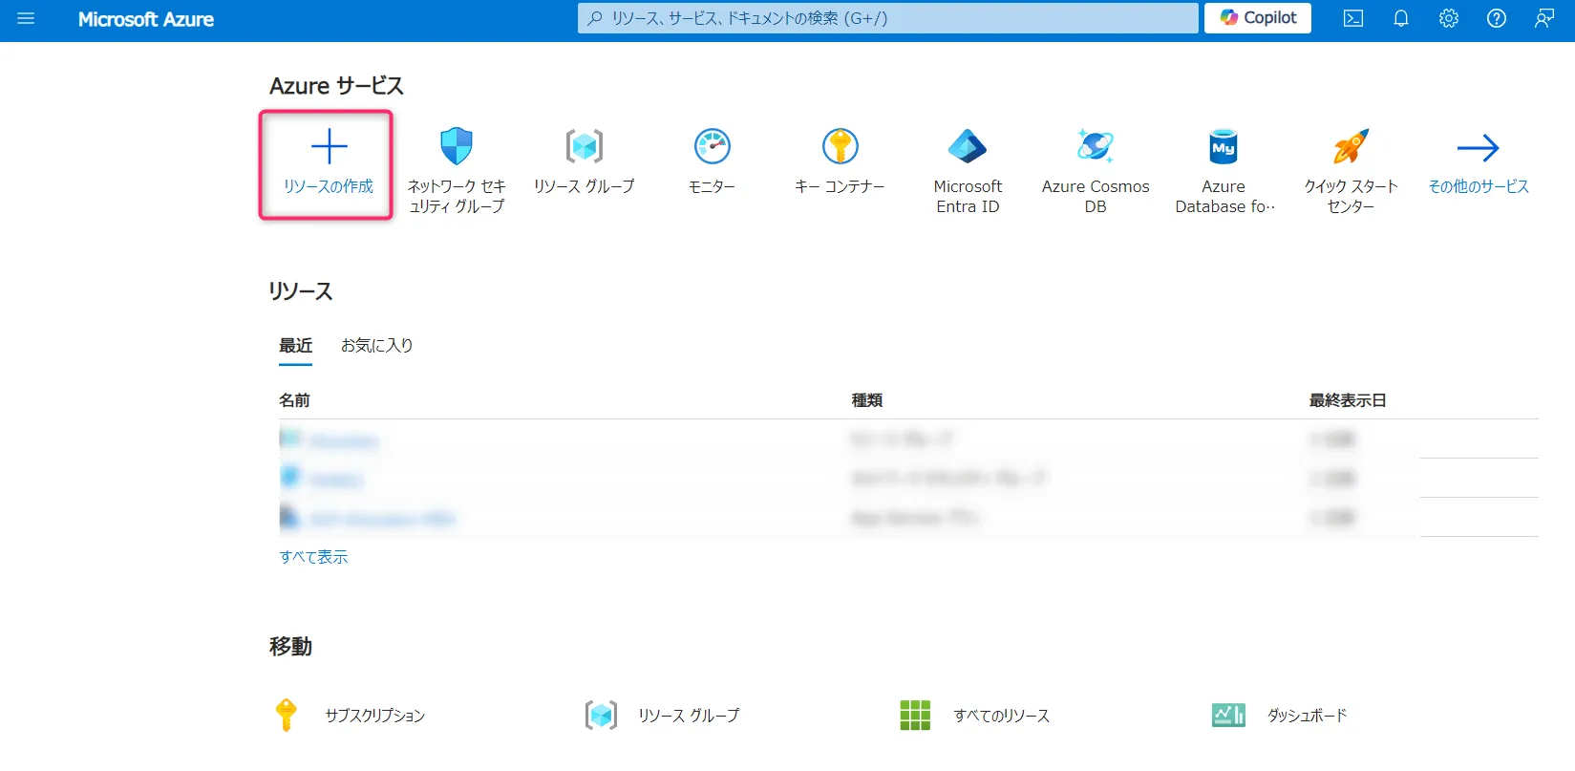Open リソース グループ service icon
The width and height of the screenshot is (1575, 771).
pos(585,146)
